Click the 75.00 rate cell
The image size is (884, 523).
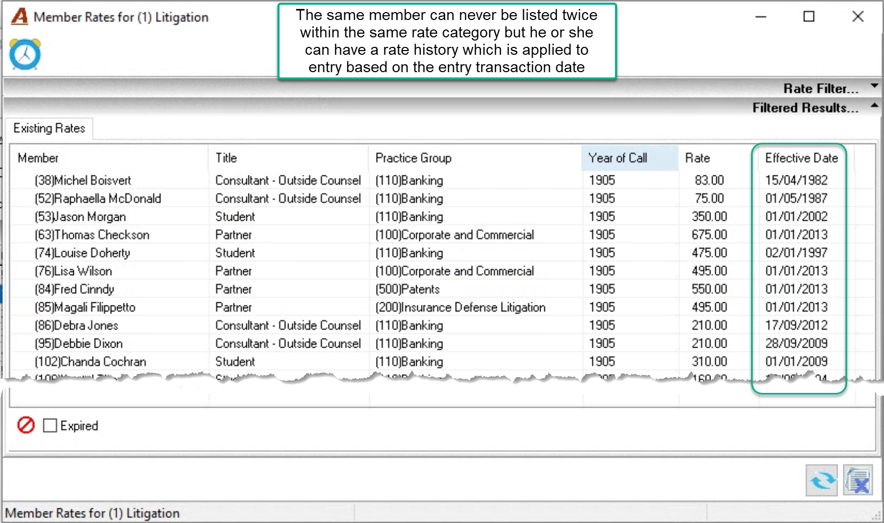point(709,199)
